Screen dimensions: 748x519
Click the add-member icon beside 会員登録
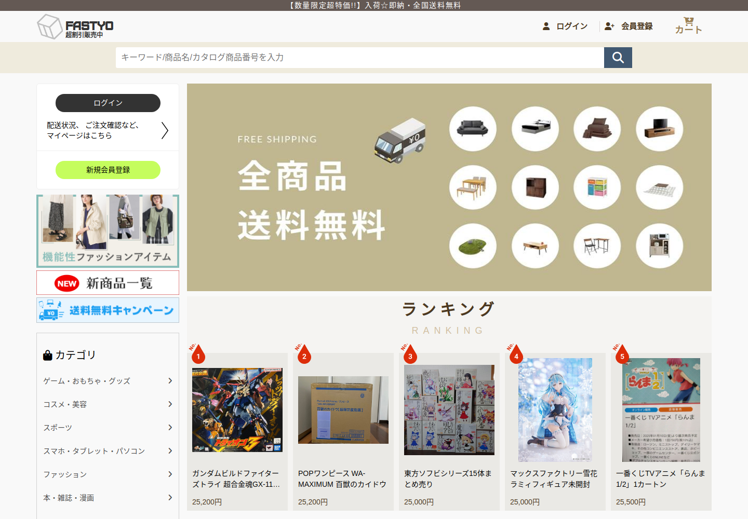[x=609, y=26]
